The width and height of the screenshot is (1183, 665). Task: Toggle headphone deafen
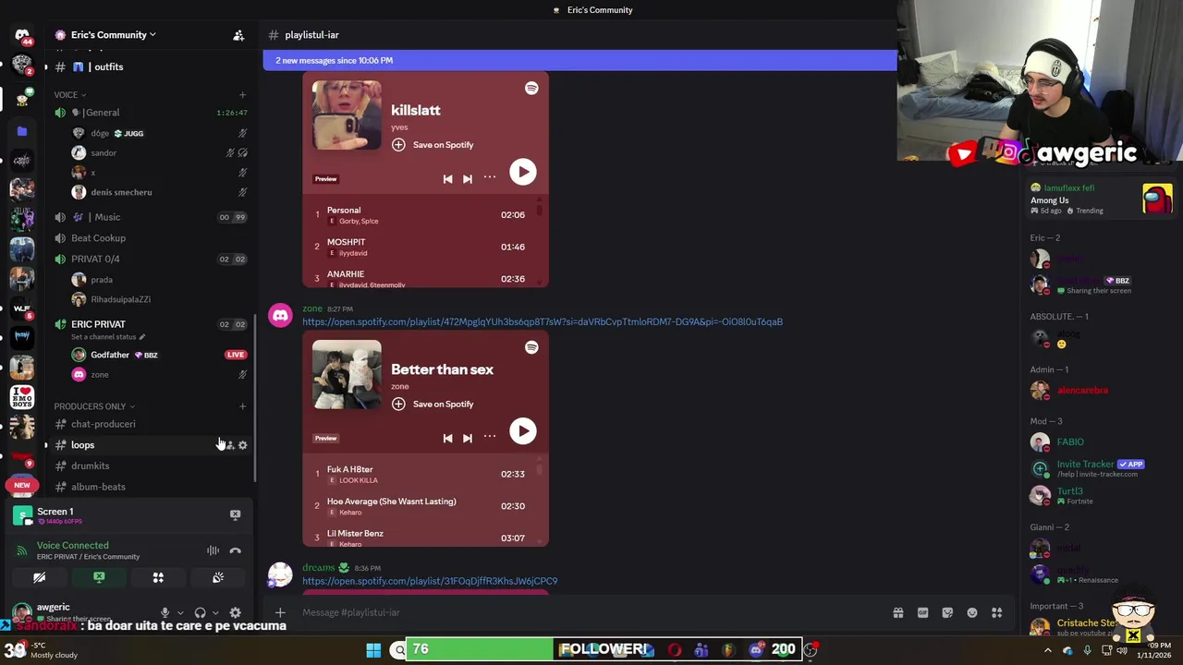[x=200, y=612]
